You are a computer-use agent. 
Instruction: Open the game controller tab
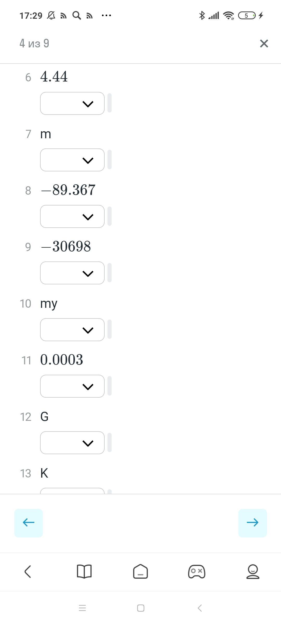tap(197, 572)
